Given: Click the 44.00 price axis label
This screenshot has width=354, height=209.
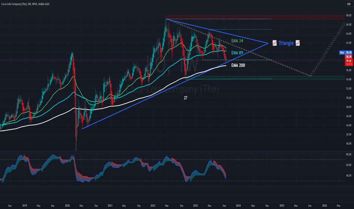Looking at the screenshot, I should [x=349, y=125].
